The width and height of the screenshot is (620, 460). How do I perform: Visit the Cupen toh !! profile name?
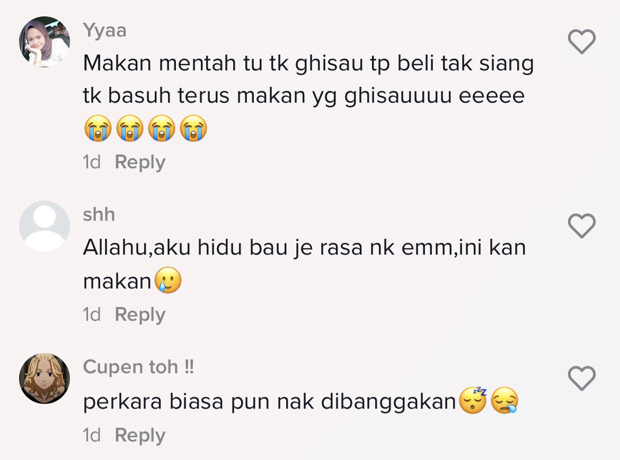tap(138, 367)
